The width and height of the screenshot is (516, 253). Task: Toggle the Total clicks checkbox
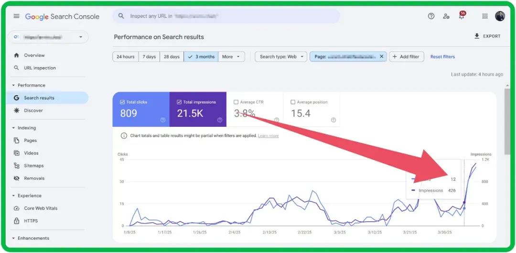point(122,102)
